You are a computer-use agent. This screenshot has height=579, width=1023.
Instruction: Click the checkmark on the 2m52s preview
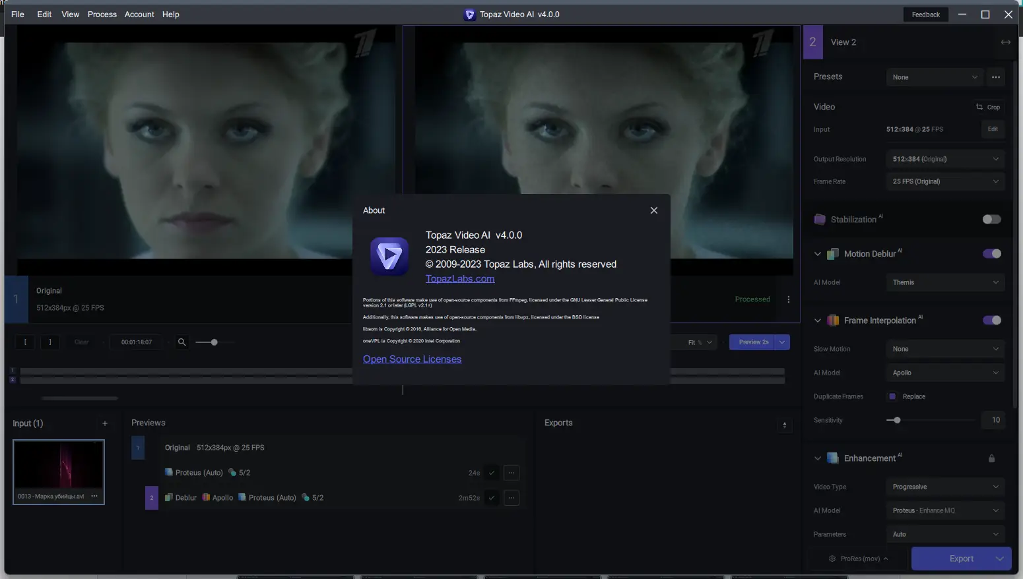coord(492,498)
